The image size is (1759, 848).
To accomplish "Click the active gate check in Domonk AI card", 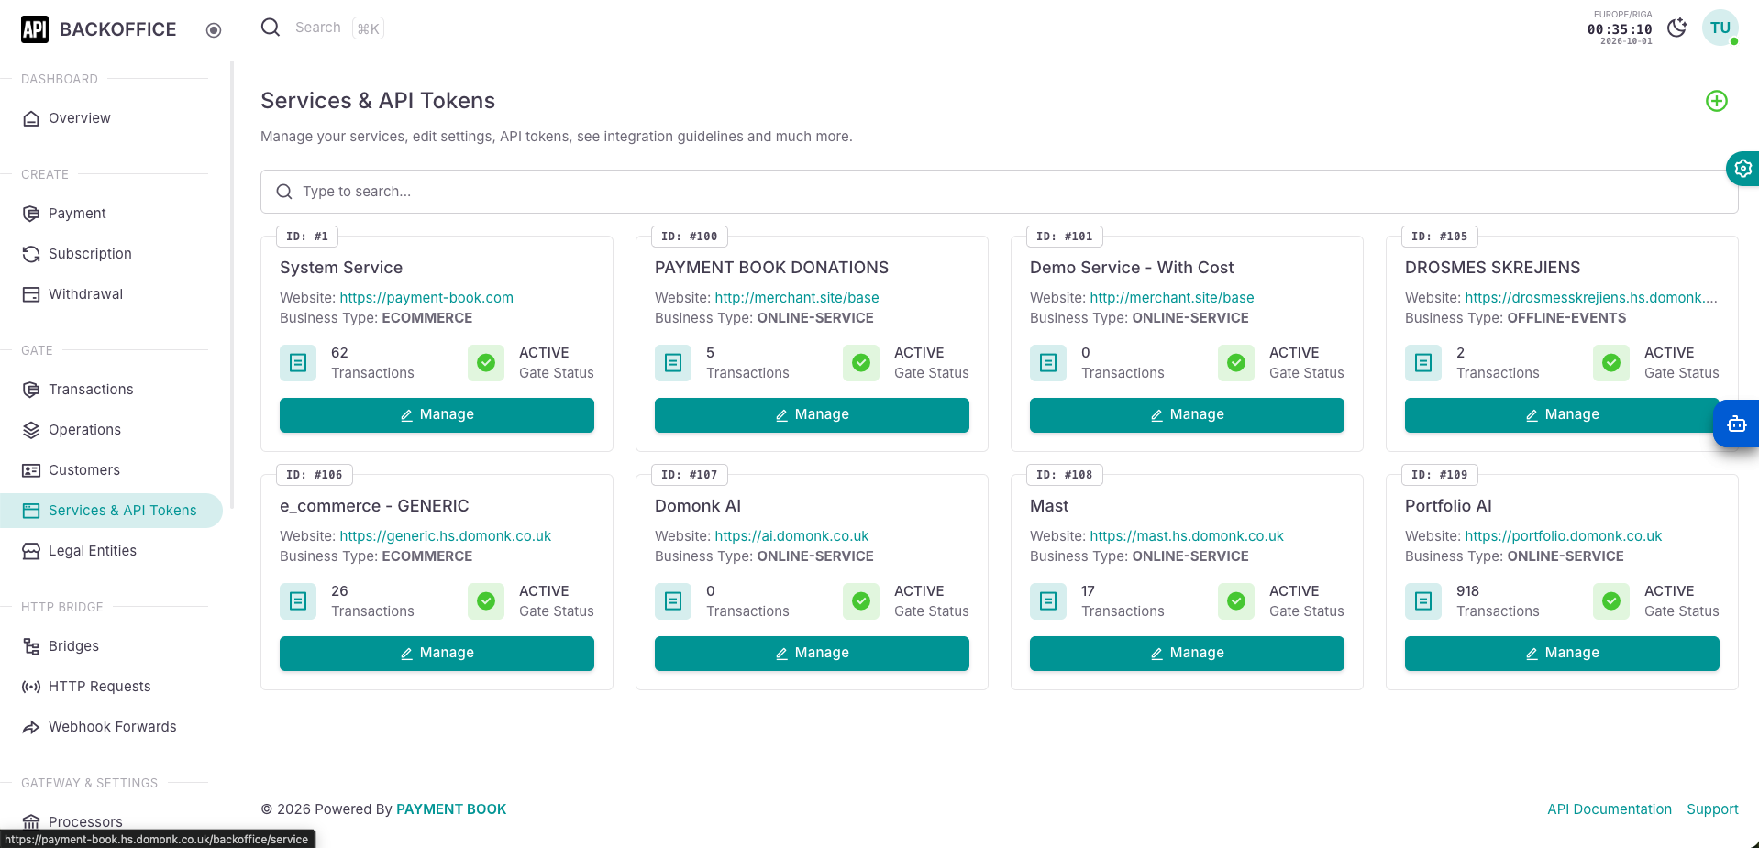I will tap(861, 601).
